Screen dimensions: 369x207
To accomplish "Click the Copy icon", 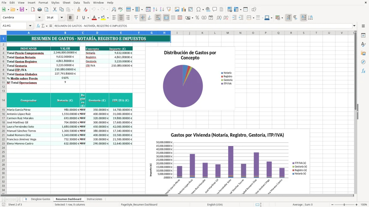I will click(61, 10).
